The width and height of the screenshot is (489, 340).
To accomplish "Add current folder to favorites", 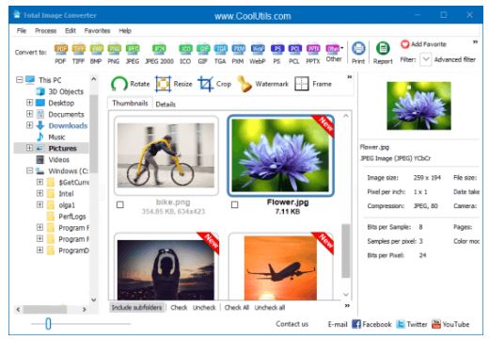I will [x=423, y=44].
